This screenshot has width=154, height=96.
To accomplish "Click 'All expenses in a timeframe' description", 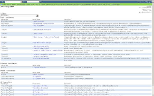I will (x=74, y=77).
